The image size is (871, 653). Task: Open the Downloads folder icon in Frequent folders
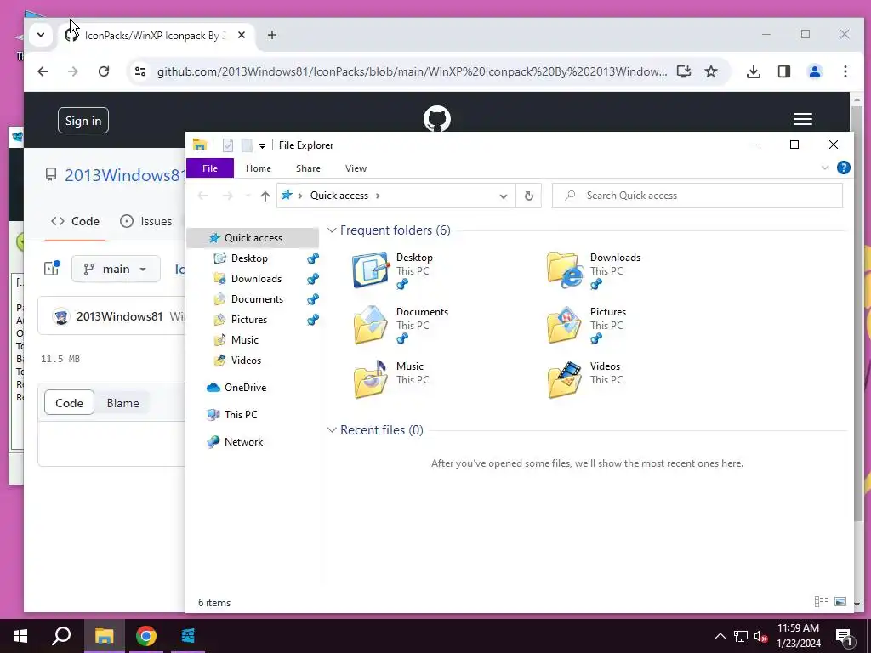coord(565,270)
